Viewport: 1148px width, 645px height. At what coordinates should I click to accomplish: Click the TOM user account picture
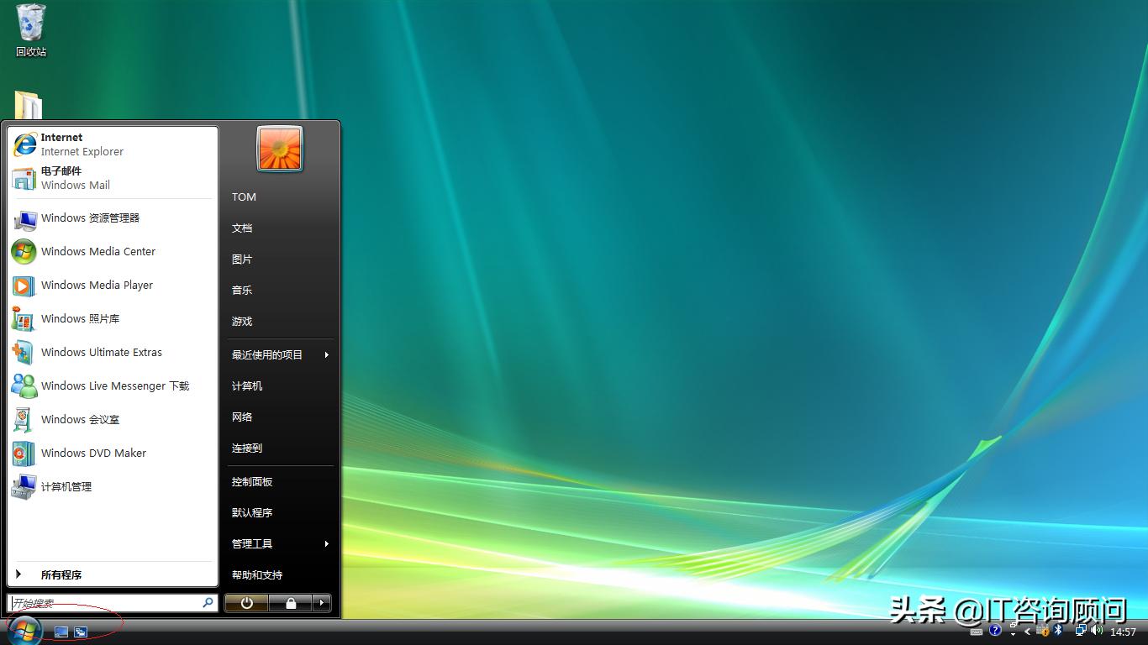click(278, 149)
